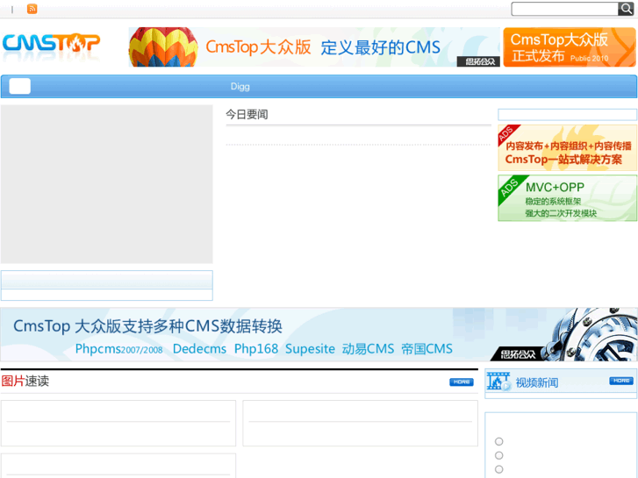This screenshot has width=638, height=478.
Task: Click the empty field above the ADS banners
Action: tap(567, 114)
